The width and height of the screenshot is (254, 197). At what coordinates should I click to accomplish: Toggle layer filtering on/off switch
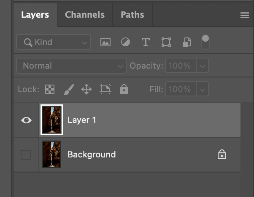[x=205, y=42]
